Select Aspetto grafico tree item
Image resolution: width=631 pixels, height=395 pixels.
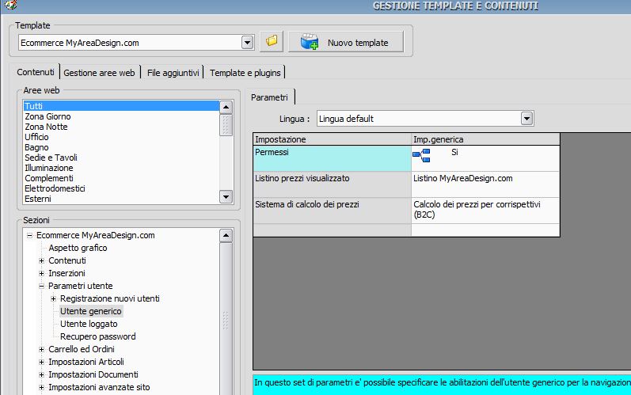[78, 248]
